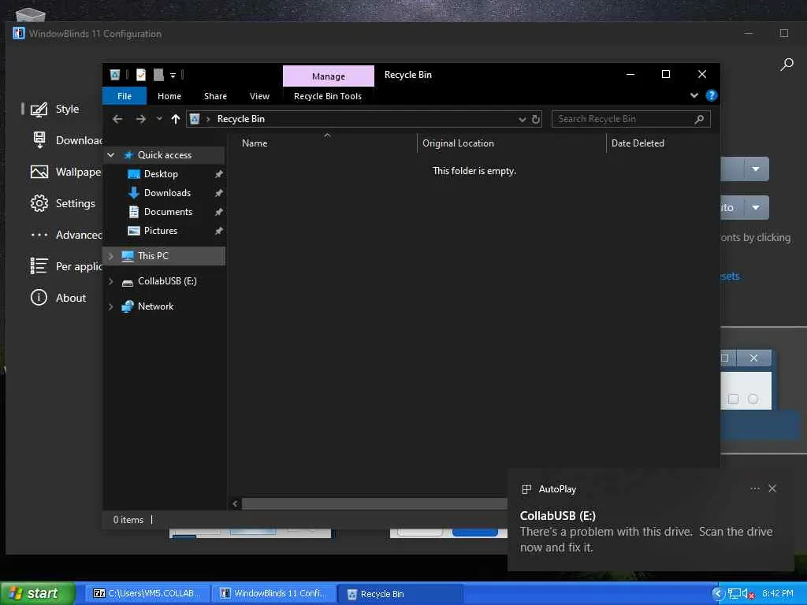Dismiss the AutoPlay notification
The height and width of the screenshot is (605, 807).
tap(772, 488)
